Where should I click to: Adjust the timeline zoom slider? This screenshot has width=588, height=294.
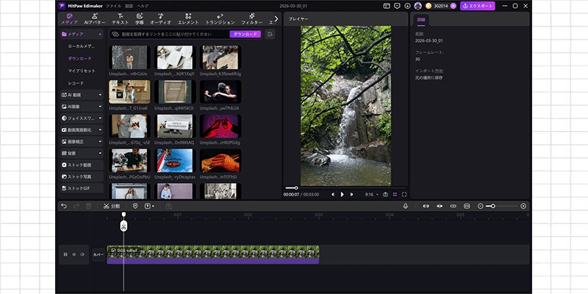click(492, 206)
